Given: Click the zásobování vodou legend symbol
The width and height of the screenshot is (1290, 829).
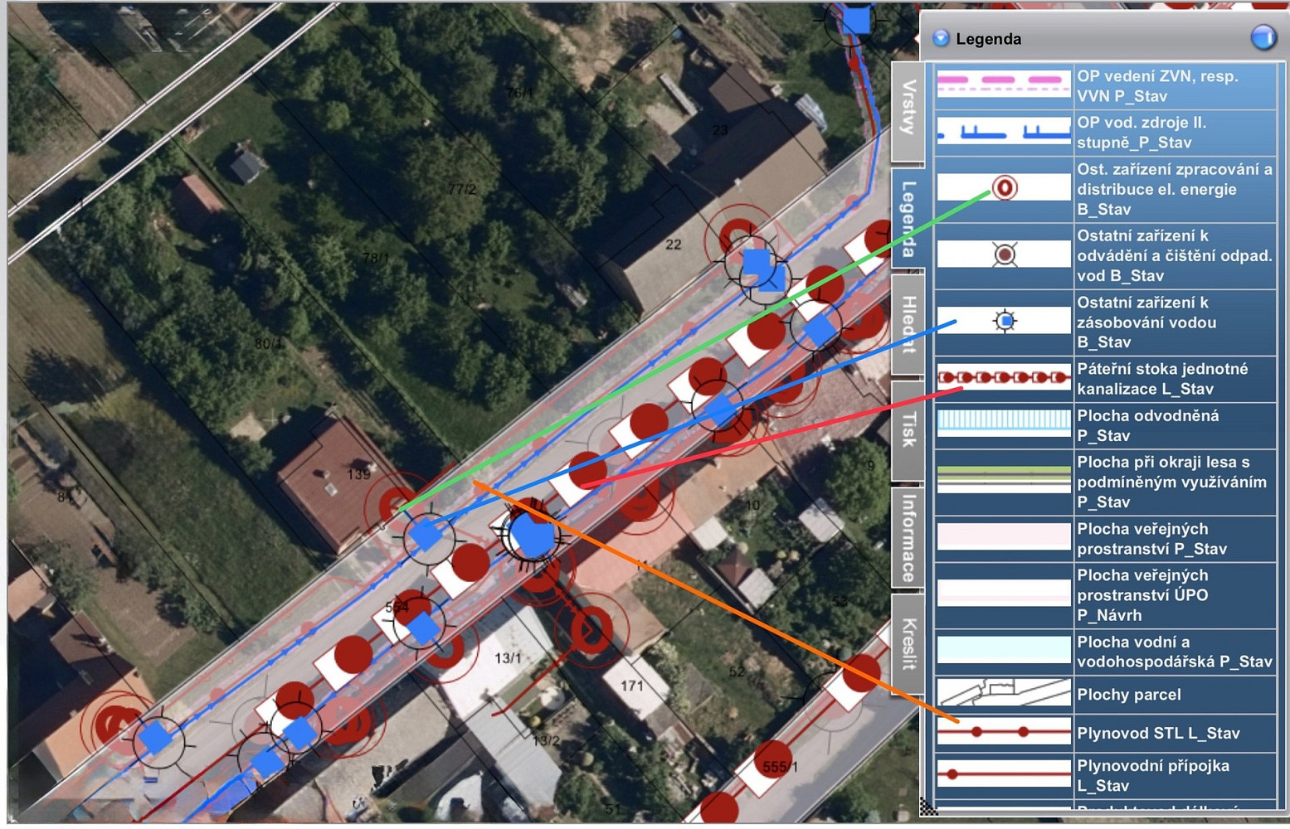Looking at the screenshot, I should tap(1004, 321).
